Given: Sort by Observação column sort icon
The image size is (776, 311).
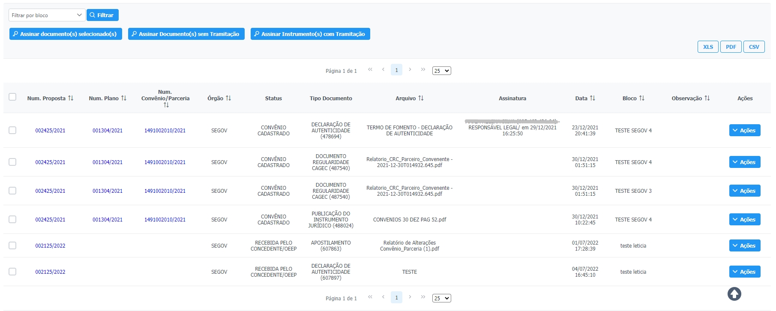Looking at the screenshot, I should tap(707, 98).
